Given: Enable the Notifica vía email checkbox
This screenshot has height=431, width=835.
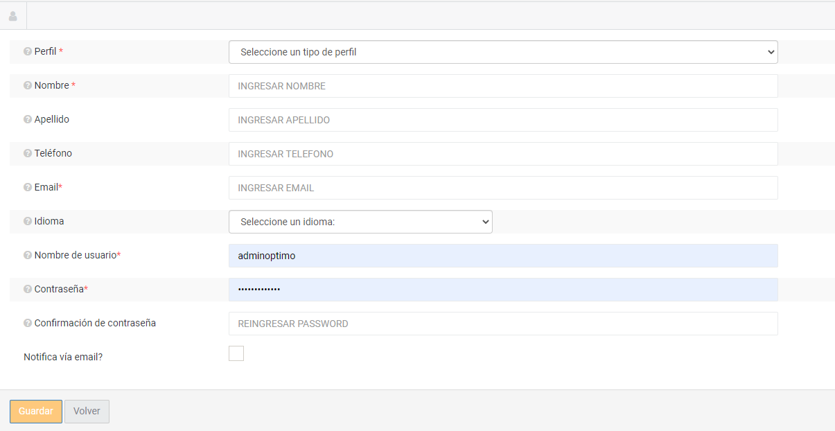Looking at the screenshot, I should [x=236, y=353].
